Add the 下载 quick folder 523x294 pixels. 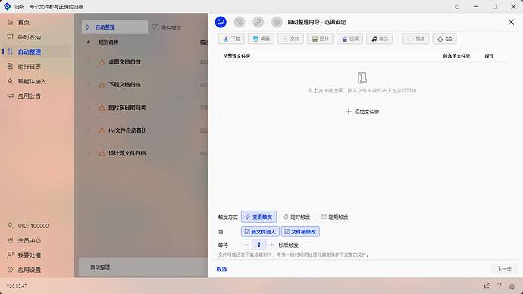[x=231, y=39]
